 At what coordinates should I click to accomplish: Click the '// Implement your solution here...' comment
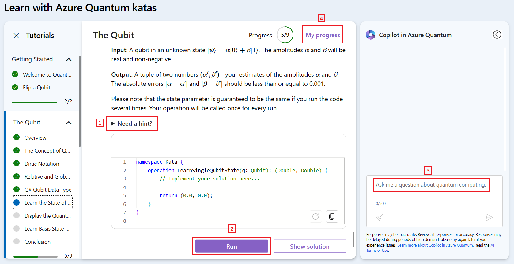[210, 179]
